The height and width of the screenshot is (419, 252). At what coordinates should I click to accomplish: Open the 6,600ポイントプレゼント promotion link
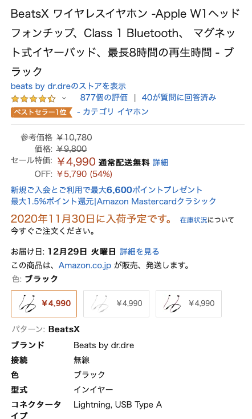(x=106, y=190)
